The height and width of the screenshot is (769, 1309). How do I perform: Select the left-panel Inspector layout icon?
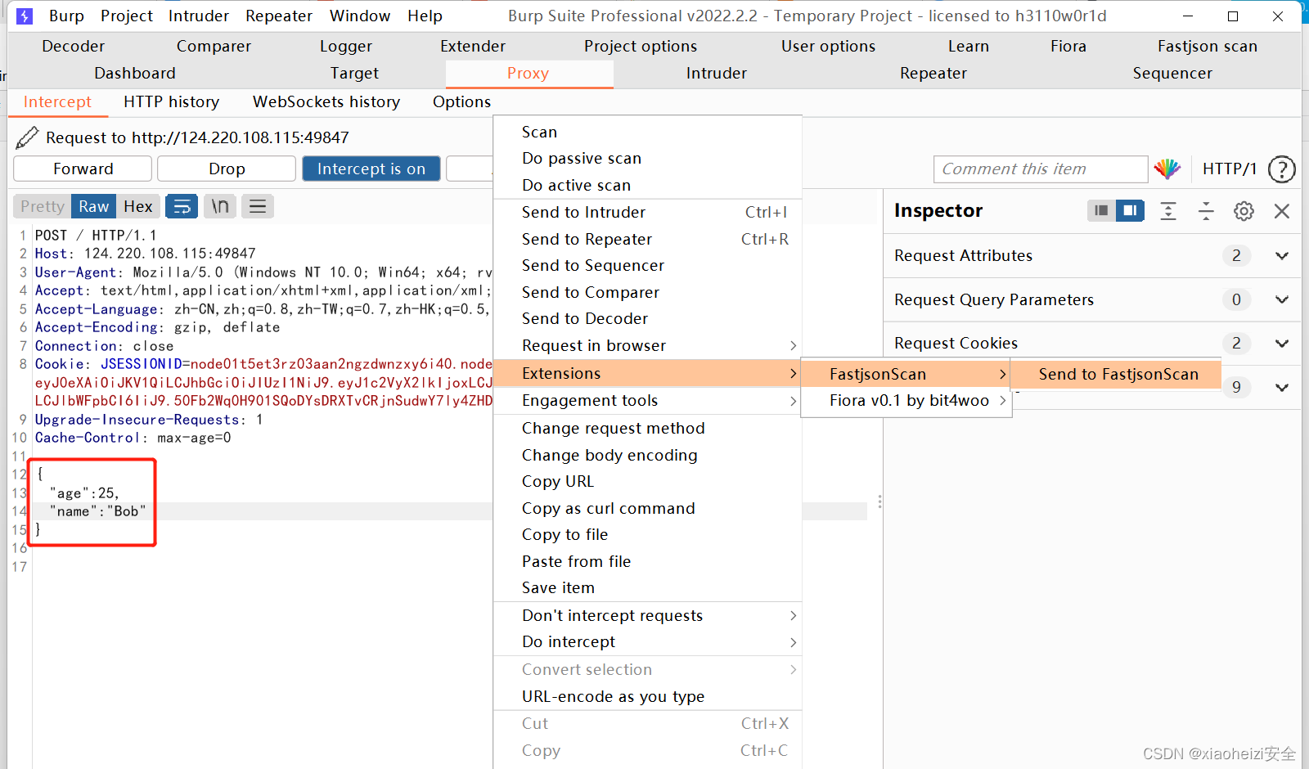(1100, 210)
